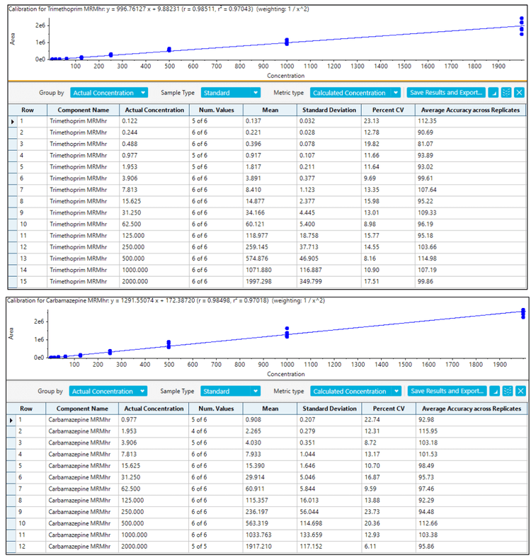
Task: Expand Metric type dropdown in Carbamazepine panel
Action: pos(355,391)
